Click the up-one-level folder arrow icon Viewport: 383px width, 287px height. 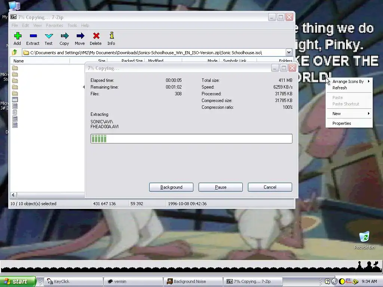[15, 52]
